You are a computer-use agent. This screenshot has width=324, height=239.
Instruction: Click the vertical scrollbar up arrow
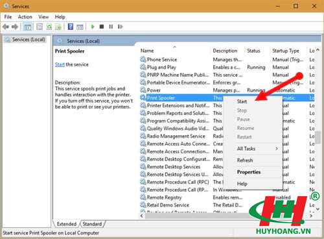[x=318, y=50]
